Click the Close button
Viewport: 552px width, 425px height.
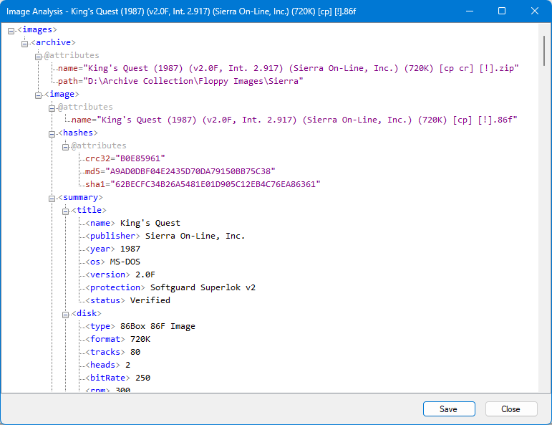pos(511,409)
